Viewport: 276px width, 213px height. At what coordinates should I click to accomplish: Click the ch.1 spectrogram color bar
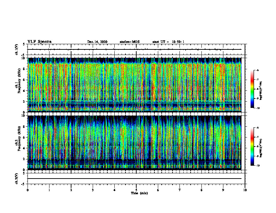coord(252,89)
